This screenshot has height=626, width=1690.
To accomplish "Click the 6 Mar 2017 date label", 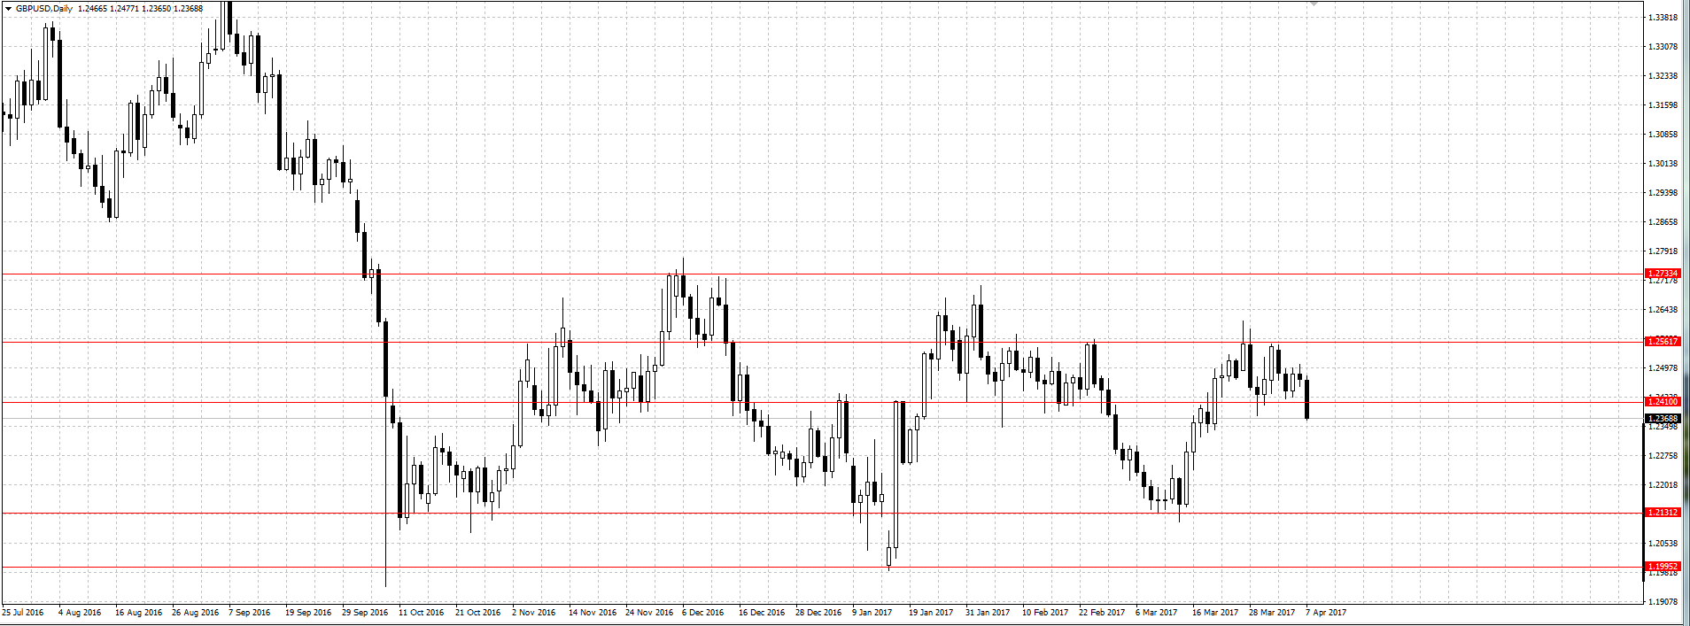I will click(x=1157, y=613).
